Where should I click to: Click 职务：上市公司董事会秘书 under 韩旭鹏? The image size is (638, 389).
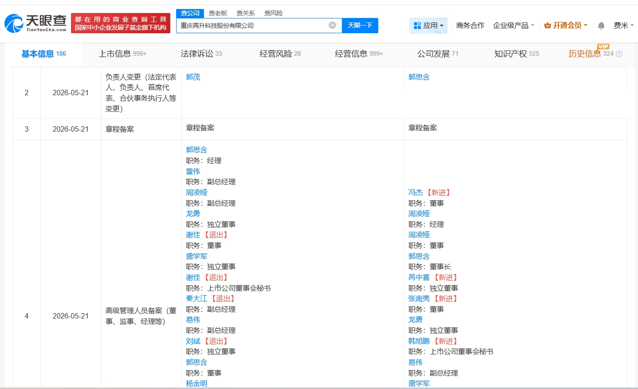(x=451, y=352)
